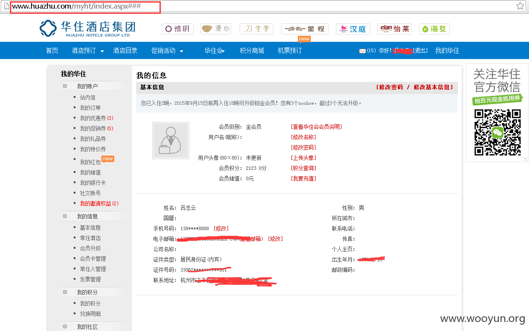The image size is (529, 331).
Task: Open 会员卡管理 in the sidebar
Action: click(93, 259)
